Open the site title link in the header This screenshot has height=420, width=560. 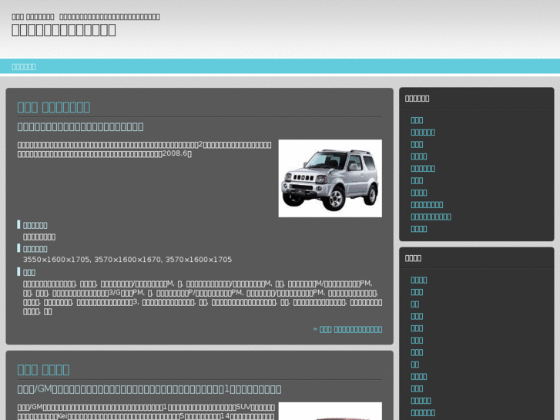click(64, 30)
